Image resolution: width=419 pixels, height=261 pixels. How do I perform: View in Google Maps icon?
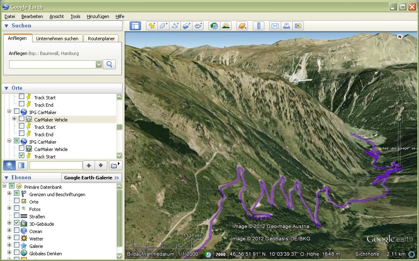(298, 26)
